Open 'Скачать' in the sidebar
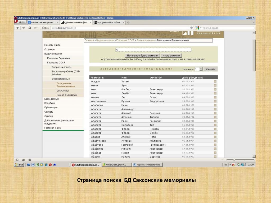The image size is (271, 203). click(x=49, y=112)
